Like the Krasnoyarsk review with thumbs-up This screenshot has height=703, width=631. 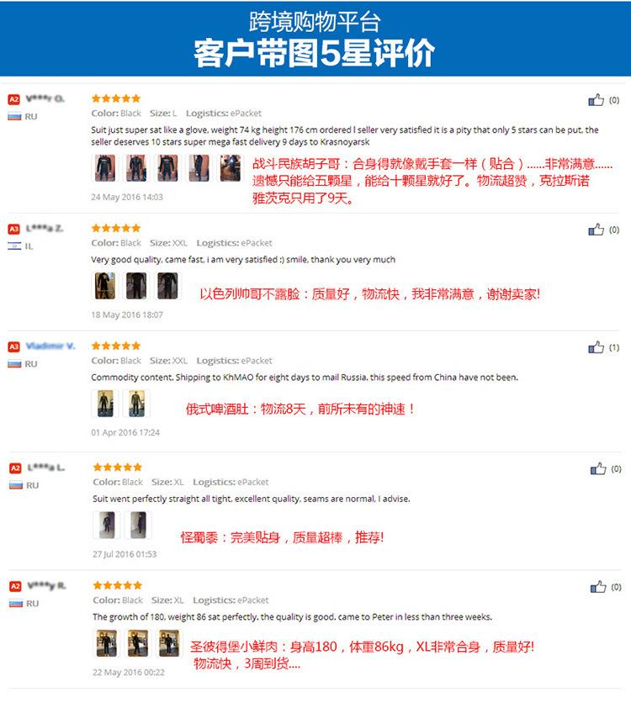click(x=596, y=99)
